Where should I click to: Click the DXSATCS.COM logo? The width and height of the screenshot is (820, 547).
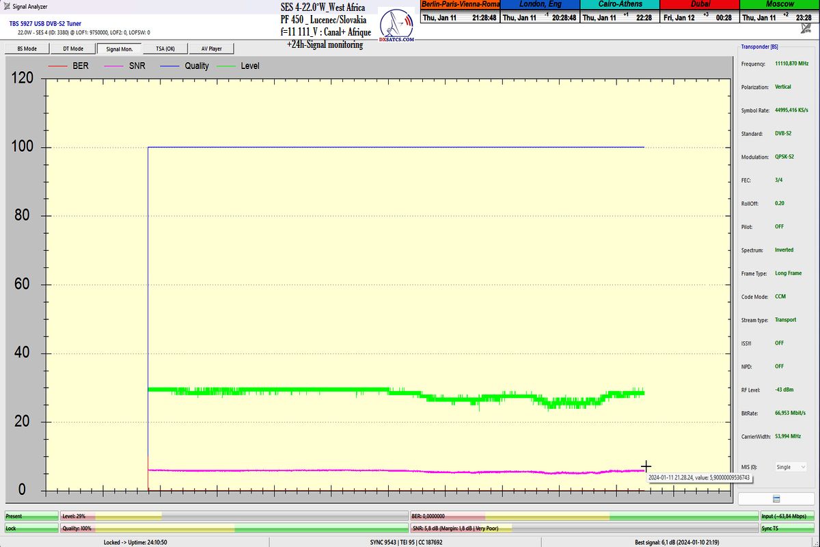point(396,27)
